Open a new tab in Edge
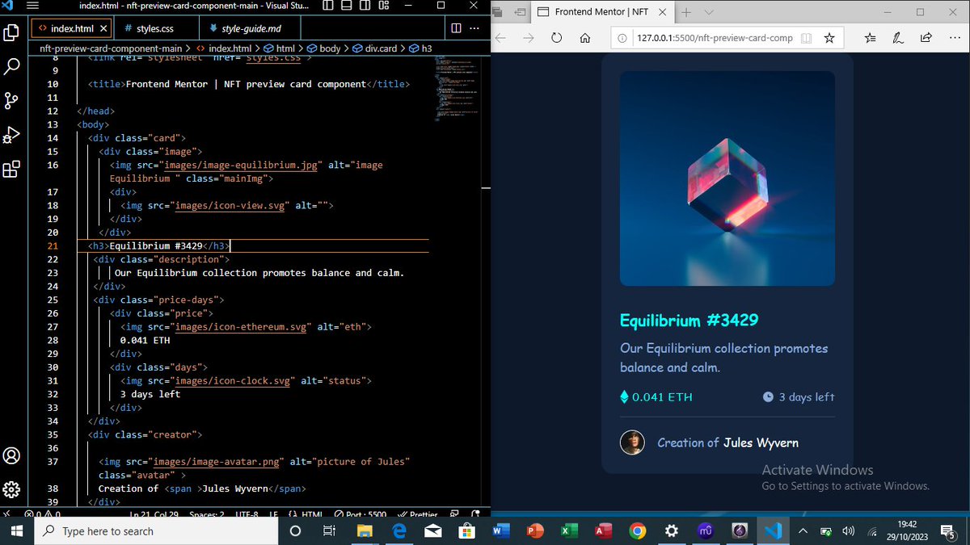 point(686,12)
